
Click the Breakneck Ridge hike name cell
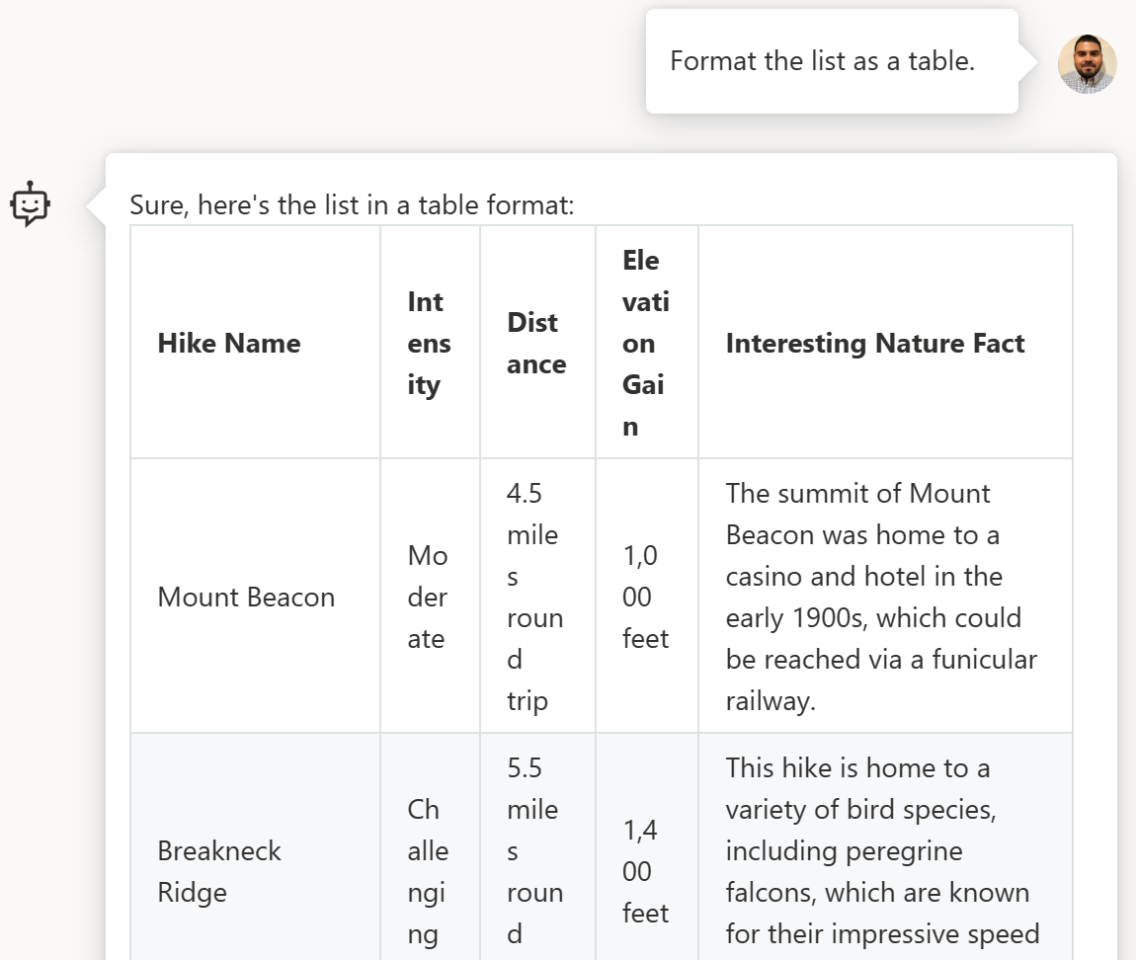tap(219, 871)
